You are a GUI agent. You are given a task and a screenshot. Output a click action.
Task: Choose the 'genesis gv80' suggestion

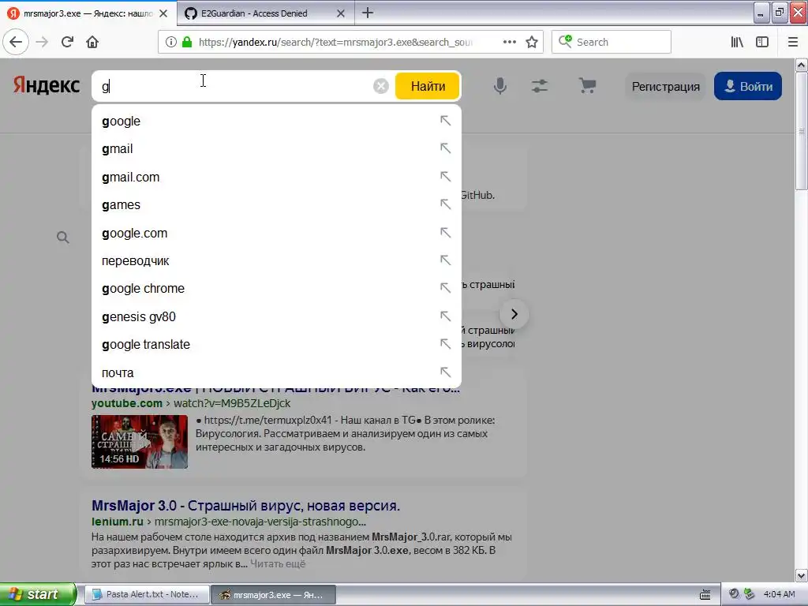[x=276, y=317]
